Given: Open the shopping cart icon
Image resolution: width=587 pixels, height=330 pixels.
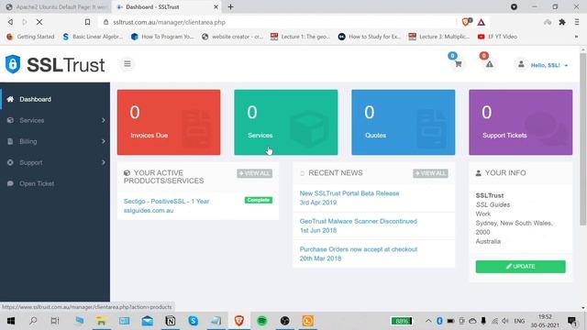Looking at the screenshot, I should [x=458, y=64].
